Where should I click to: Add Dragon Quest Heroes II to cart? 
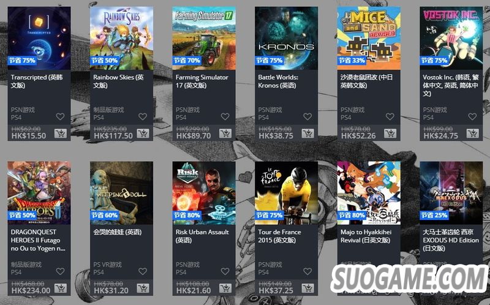pyautogui.click(x=61, y=288)
